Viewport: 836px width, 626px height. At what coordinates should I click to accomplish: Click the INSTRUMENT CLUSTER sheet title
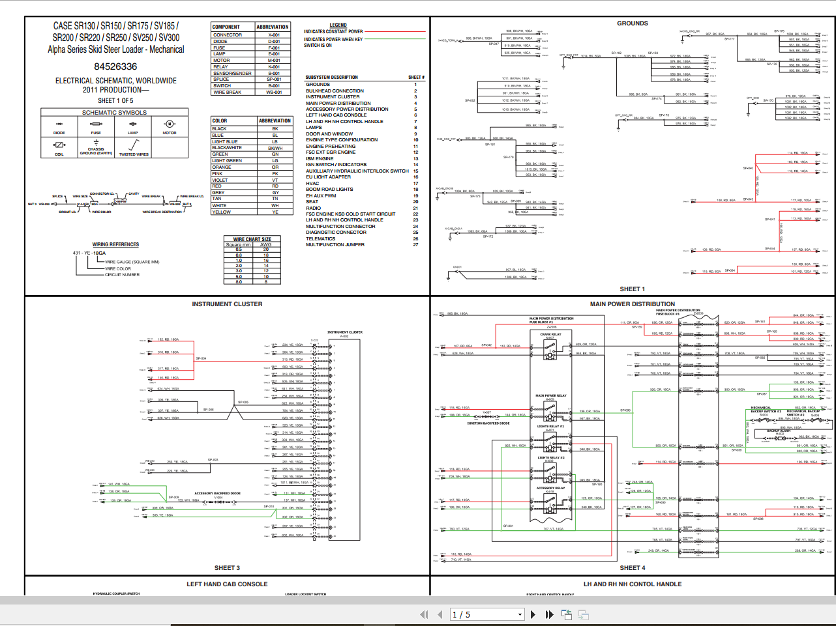point(227,304)
